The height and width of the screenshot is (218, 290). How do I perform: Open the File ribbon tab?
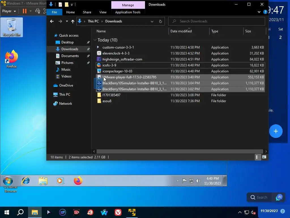tap(54, 12)
